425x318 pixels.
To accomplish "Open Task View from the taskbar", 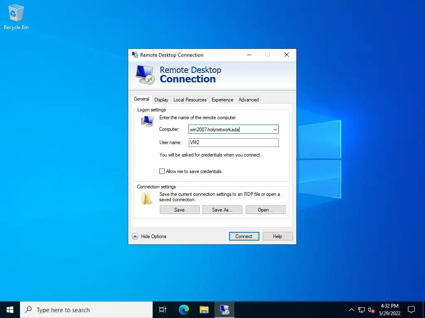I will coord(163,310).
